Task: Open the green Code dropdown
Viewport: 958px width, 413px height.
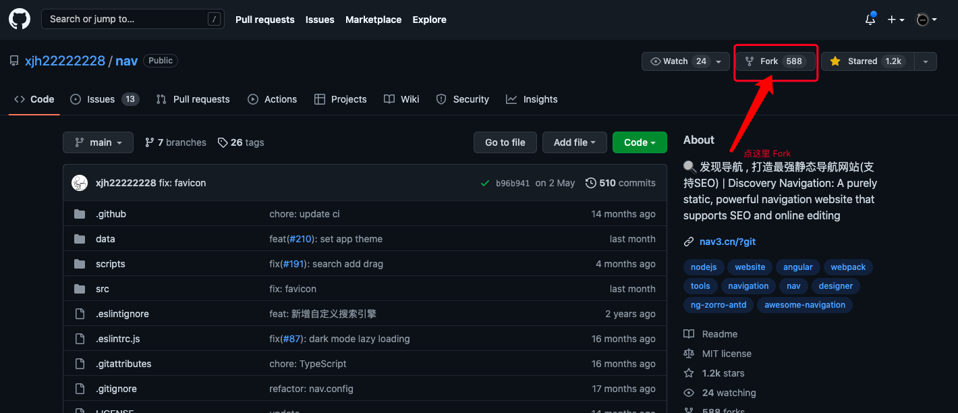Action: (640, 142)
